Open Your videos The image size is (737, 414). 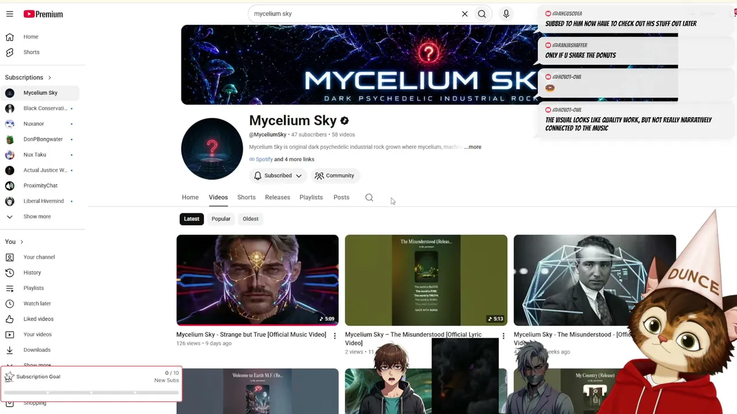[x=40, y=335]
